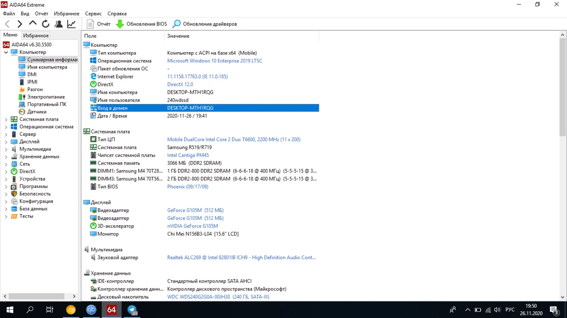Sort by the Значение column header
This screenshot has height=318, width=567.
[x=178, y=36]
